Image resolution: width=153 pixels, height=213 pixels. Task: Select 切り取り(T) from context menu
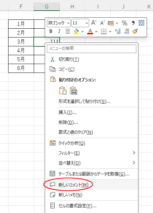click(x=92, y=59)
